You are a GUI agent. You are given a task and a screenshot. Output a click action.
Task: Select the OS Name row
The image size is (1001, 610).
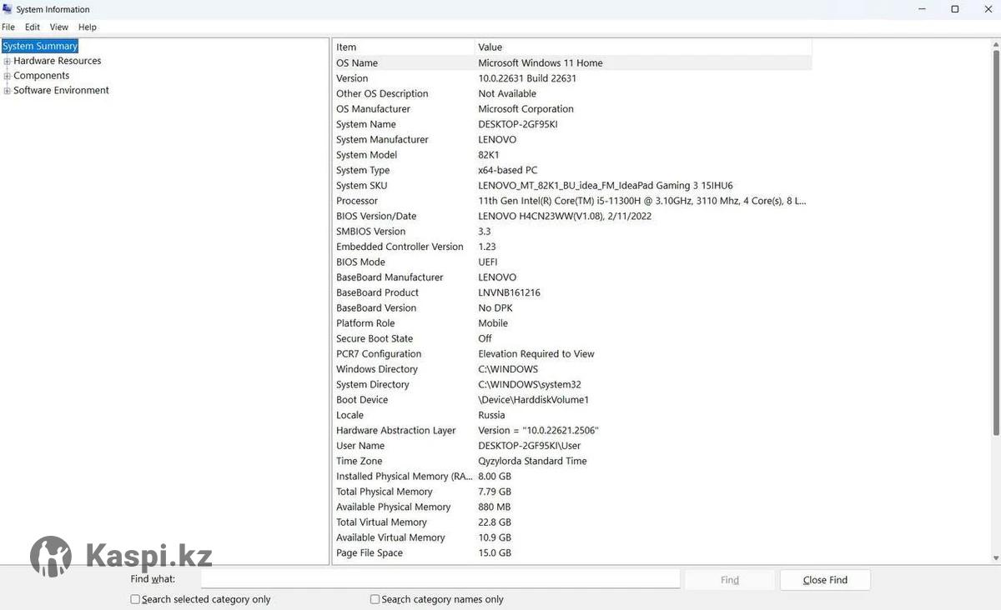572,63
